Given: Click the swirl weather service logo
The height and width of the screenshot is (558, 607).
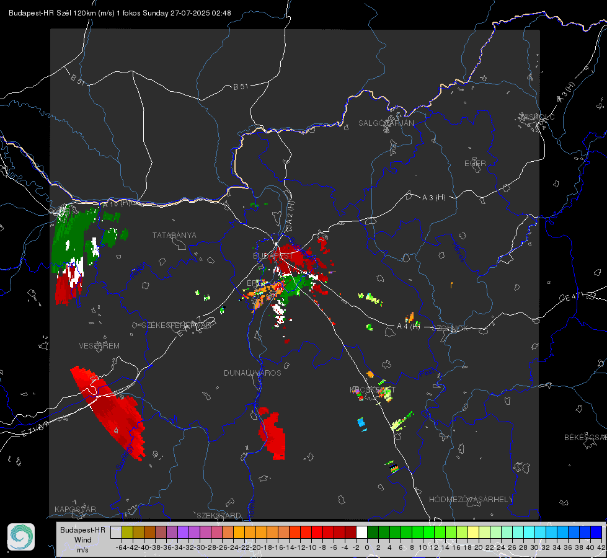Looking at the screenshot, I should tap(21, 537).
